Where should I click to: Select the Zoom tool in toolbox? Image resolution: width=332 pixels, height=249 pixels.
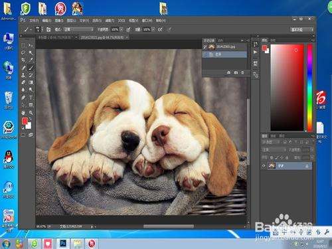pos(31,113)
